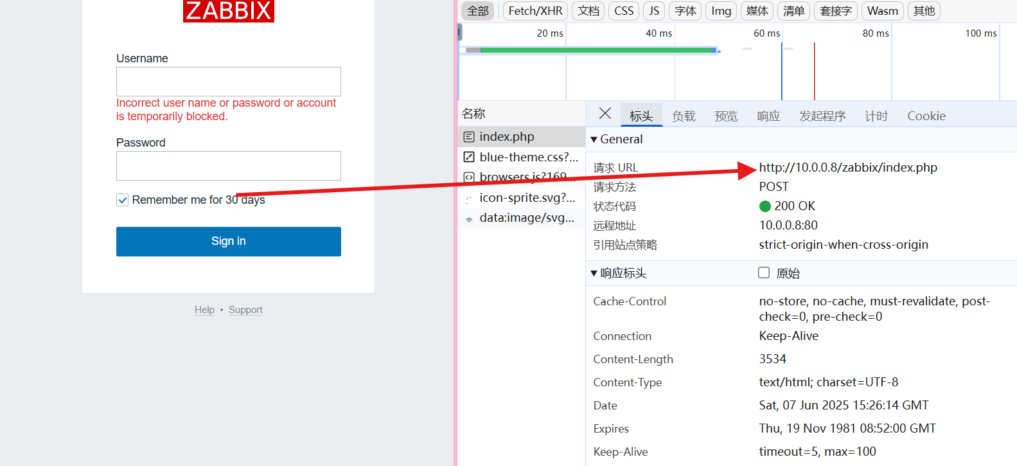1017x466 pixels.
Task: Click the blue DOMContentLoaded marker line
Action: click(x=782, y=71)
